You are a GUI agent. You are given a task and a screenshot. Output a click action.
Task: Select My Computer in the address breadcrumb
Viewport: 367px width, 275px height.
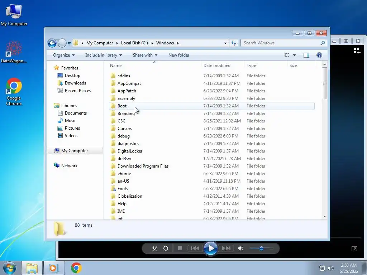(x=100, y=43)
